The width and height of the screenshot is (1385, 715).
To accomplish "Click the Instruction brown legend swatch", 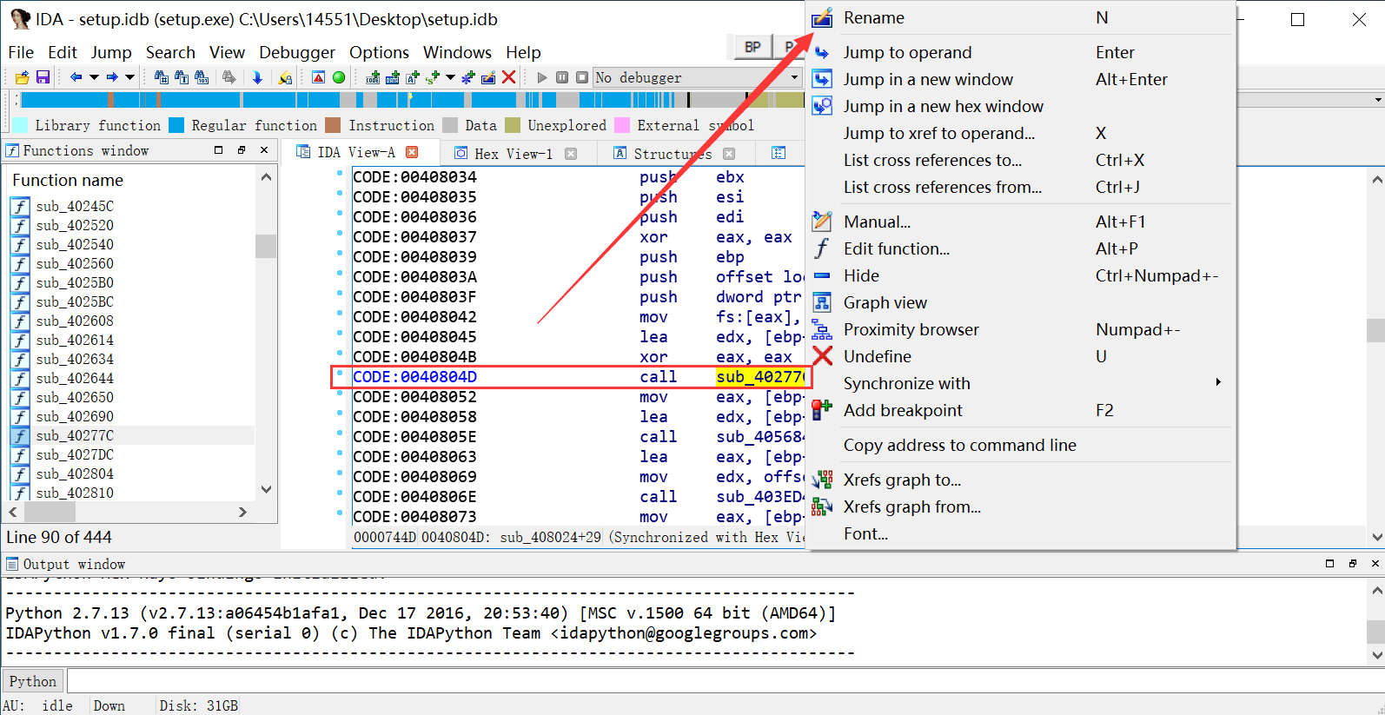I will click(333, 125).
